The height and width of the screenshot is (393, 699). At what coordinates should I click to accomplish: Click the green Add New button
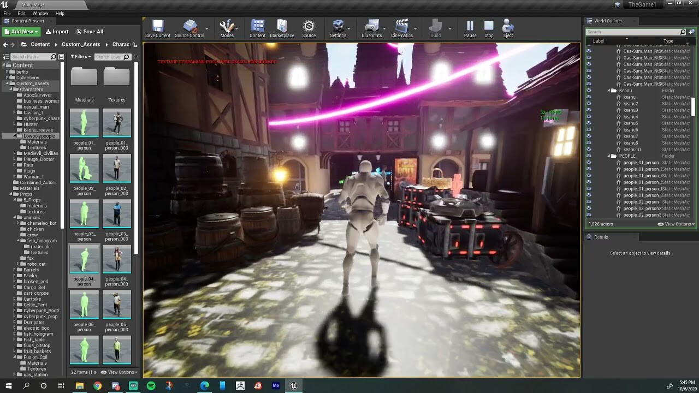[21, 31]
